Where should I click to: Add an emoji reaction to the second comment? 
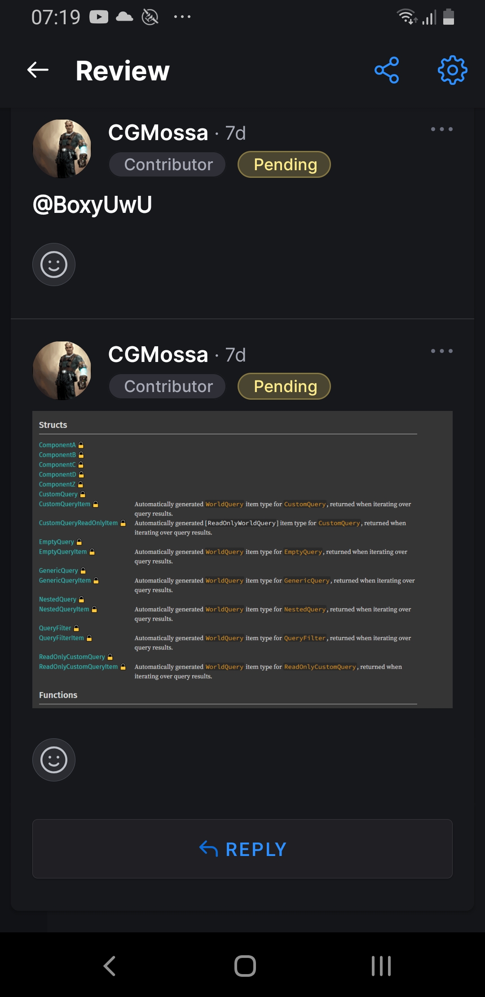tap(54, 759)
